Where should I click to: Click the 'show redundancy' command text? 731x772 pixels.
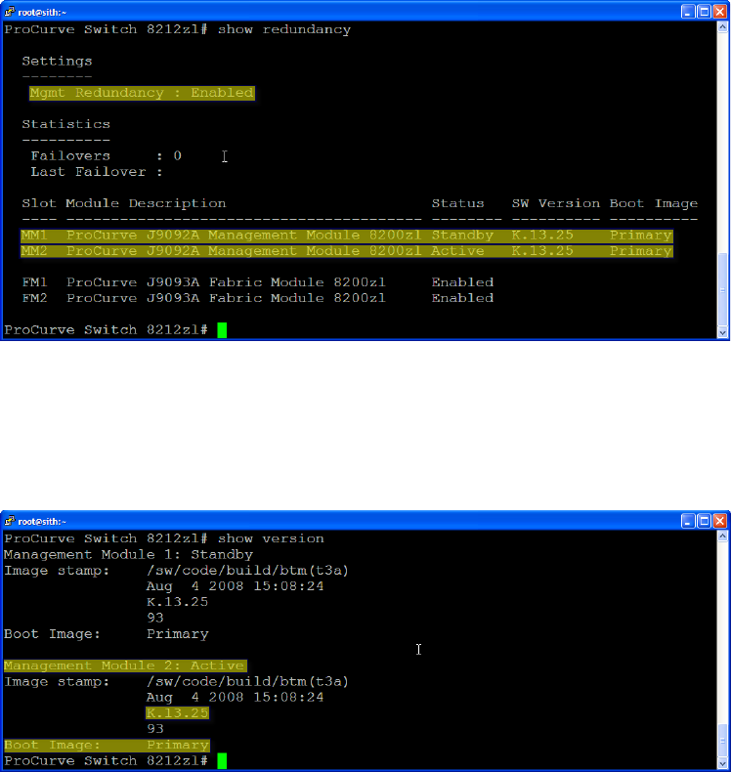pyautogui.click(x=284, y=29)
